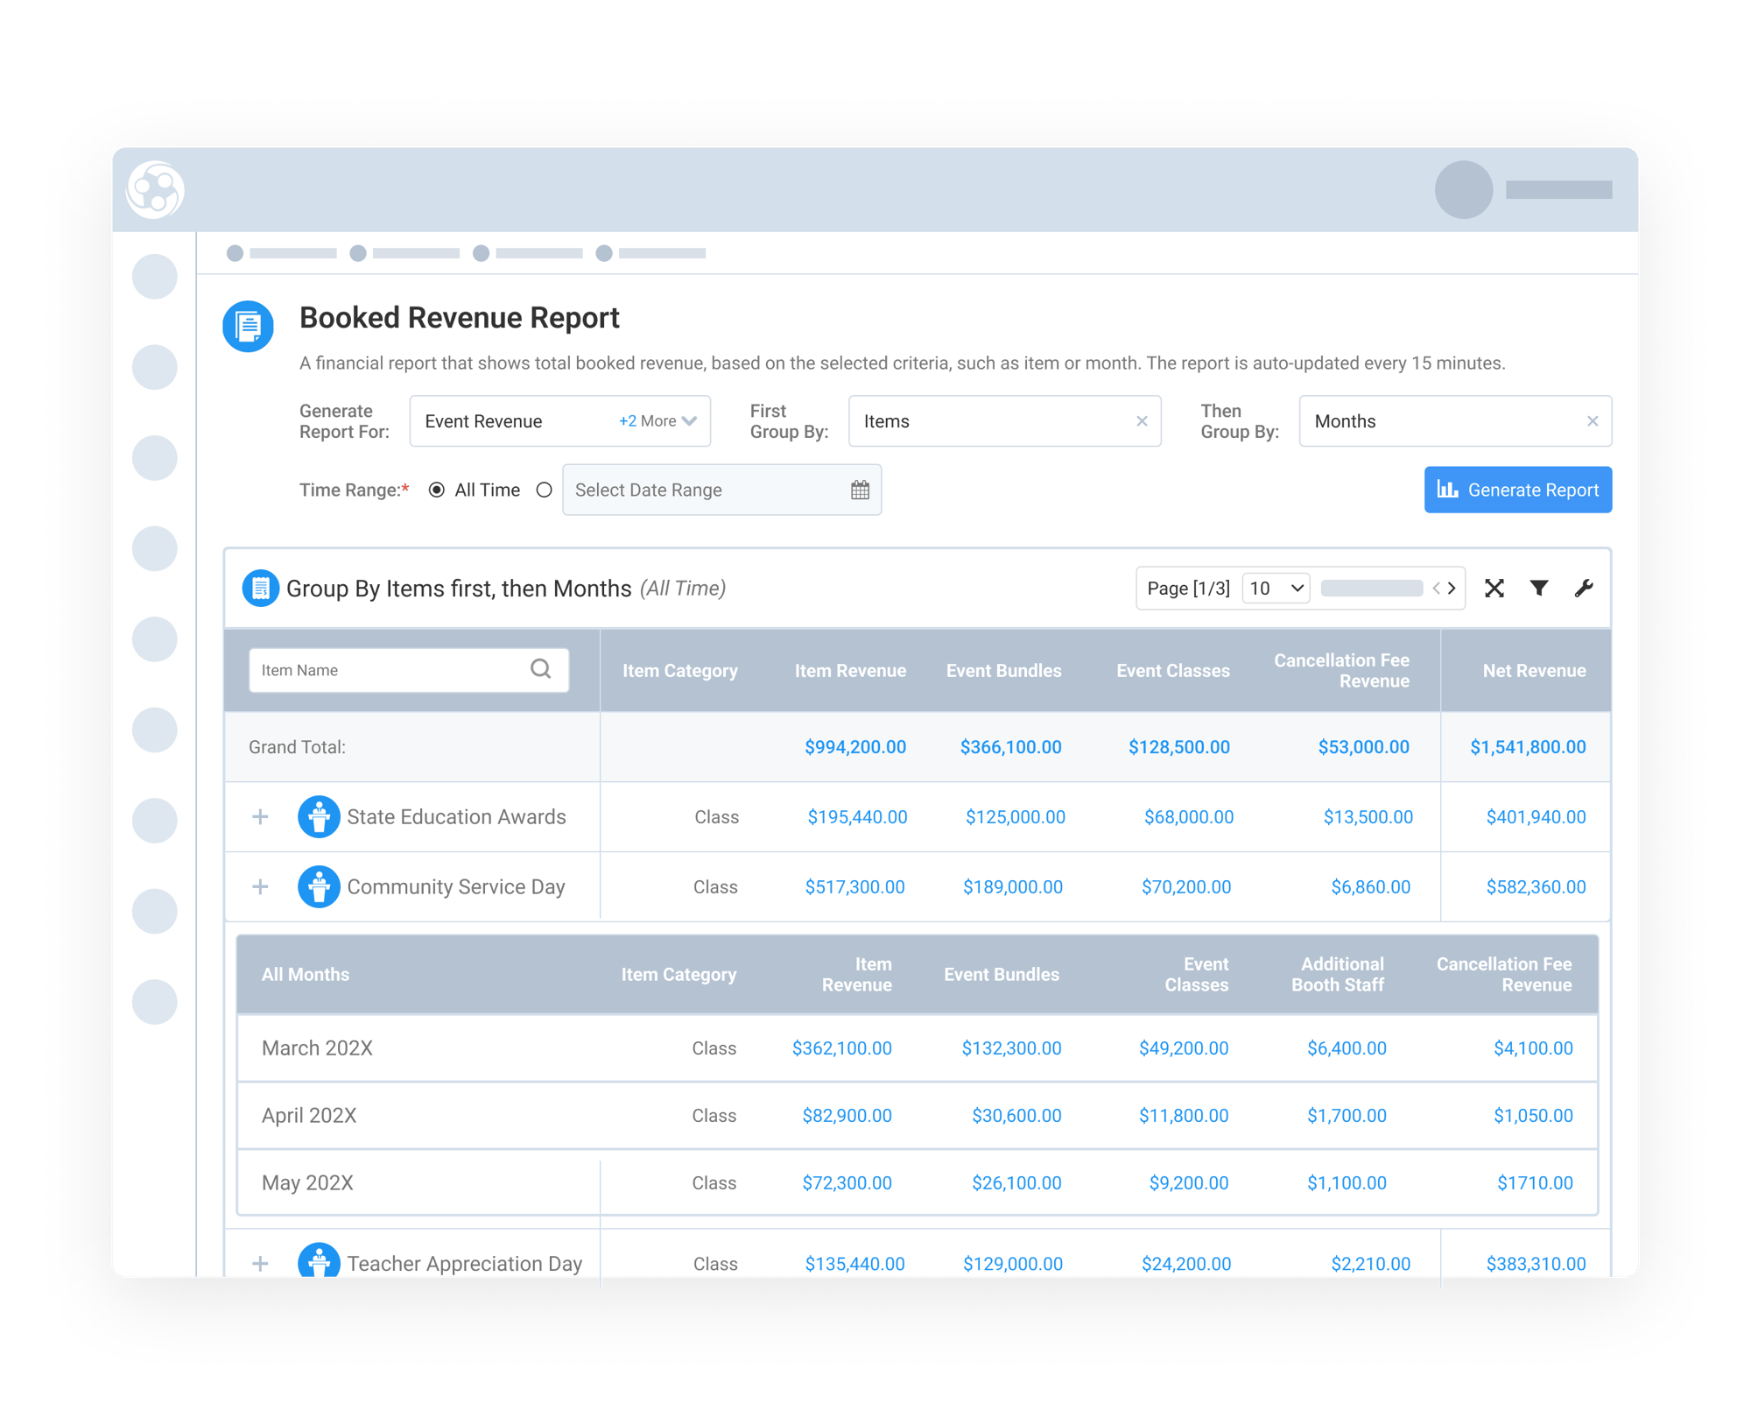This screenshot has height=1425, width=1751.
Task: Go to the next page with the right arrow
Action: [1452, 588]
